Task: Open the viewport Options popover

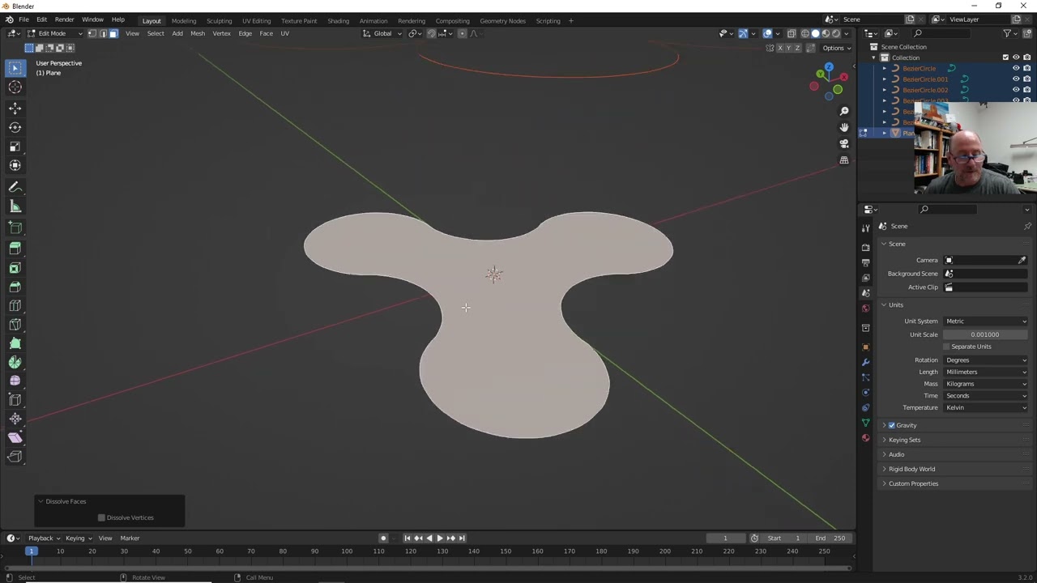Action: [836, 48]
